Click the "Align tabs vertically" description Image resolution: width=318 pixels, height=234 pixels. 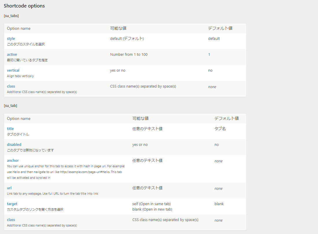(20, 76)
